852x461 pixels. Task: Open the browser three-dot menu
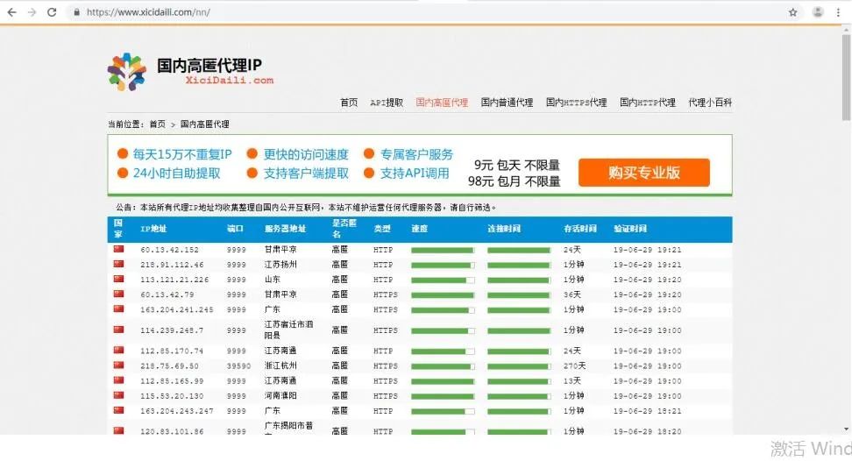coord(839,12)
